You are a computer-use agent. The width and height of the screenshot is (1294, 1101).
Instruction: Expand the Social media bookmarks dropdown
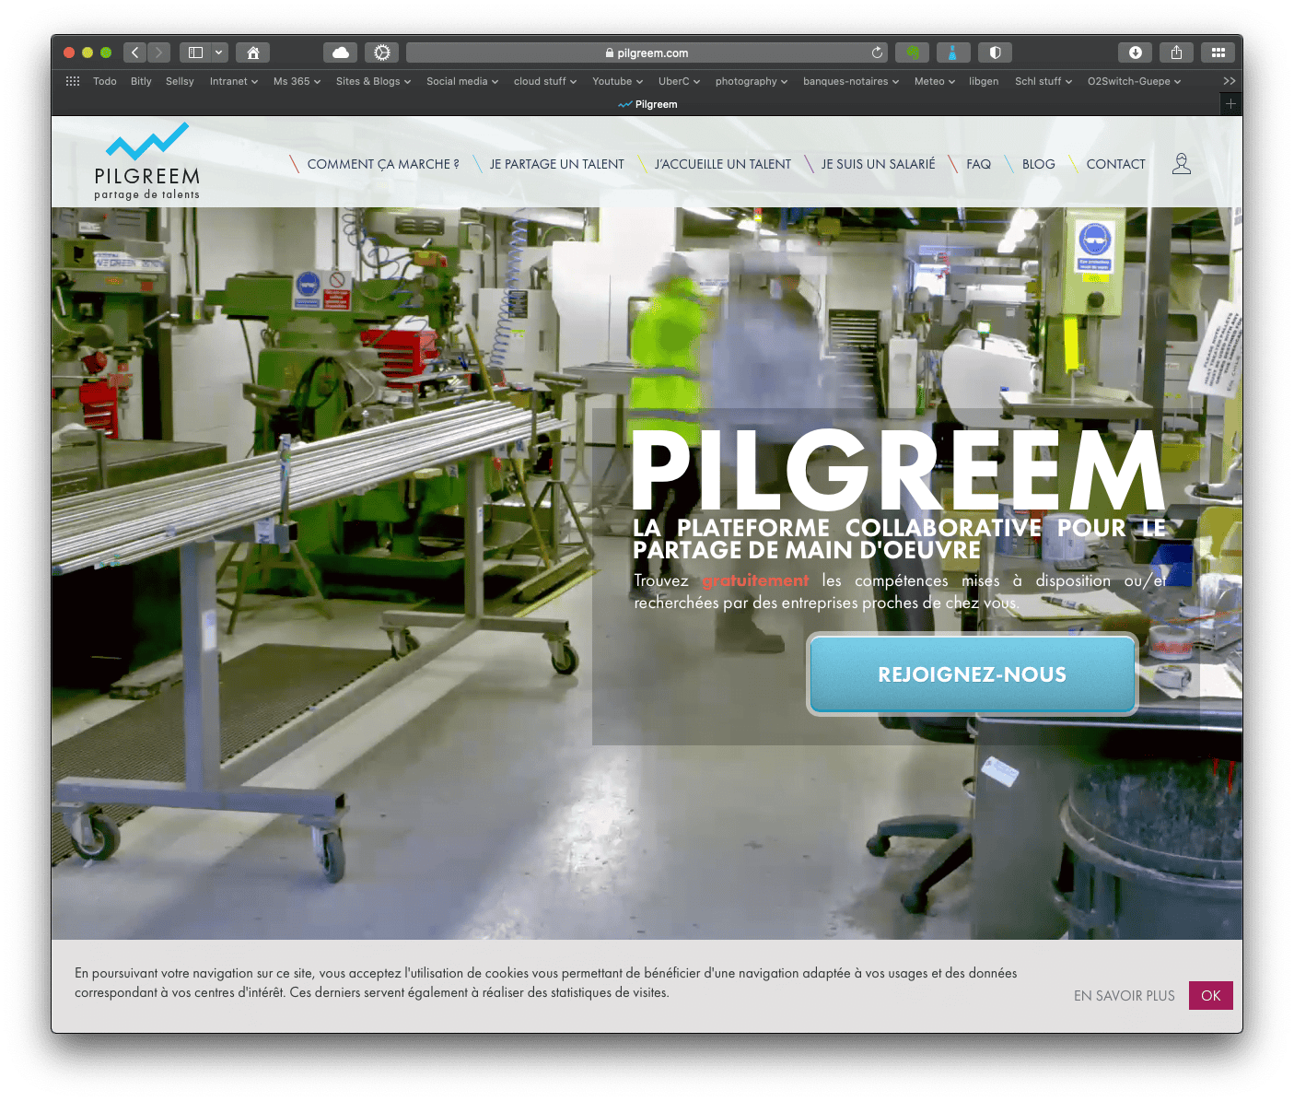pyautogui.click(x=462, y=81)
